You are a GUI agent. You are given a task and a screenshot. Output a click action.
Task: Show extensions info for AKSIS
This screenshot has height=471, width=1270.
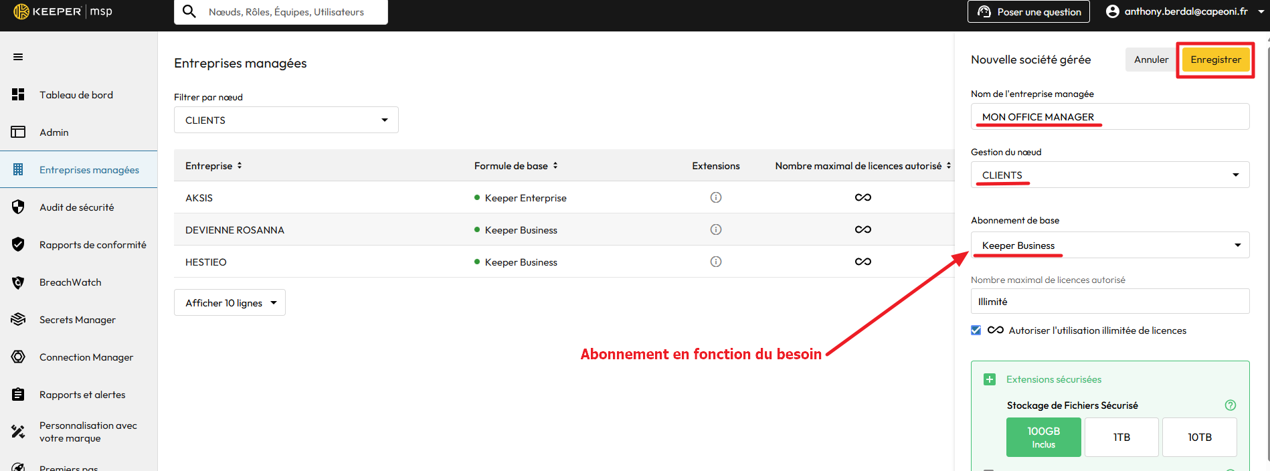[716, 197]
